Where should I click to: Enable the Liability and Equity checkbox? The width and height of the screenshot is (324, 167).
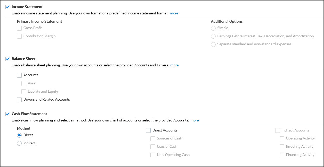pos(23,91)
